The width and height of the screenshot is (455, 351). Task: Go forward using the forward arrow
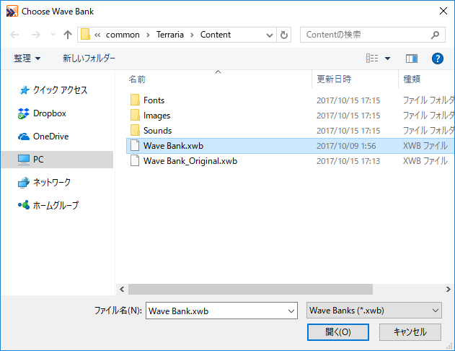coord(36,35)
